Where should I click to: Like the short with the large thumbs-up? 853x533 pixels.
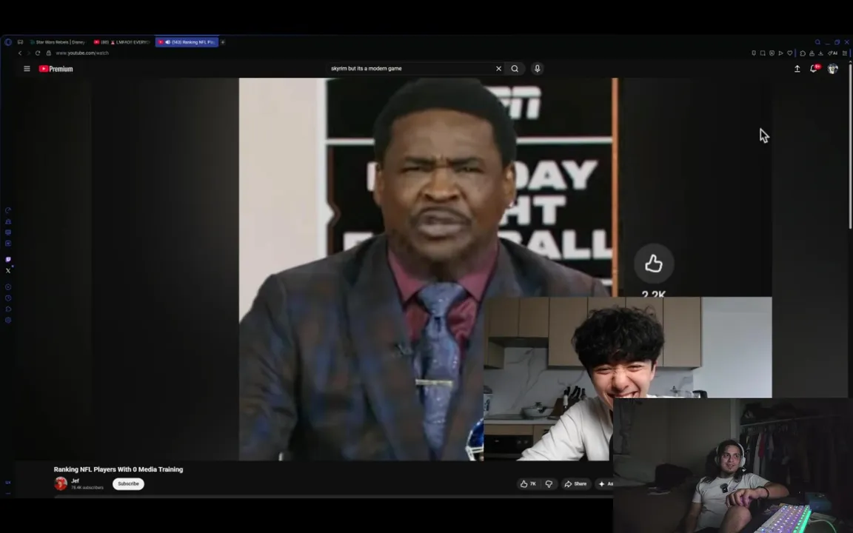point(653,264)
